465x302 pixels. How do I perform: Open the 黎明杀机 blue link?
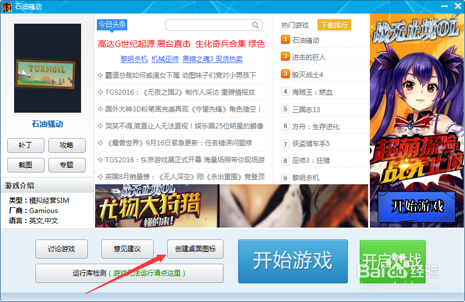pyautogui.click(x=134, y=59)
